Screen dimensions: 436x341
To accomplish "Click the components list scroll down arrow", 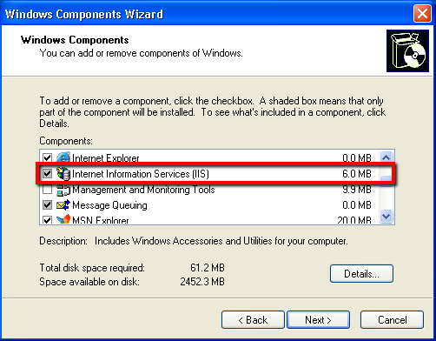I will [x=386, y=216].
